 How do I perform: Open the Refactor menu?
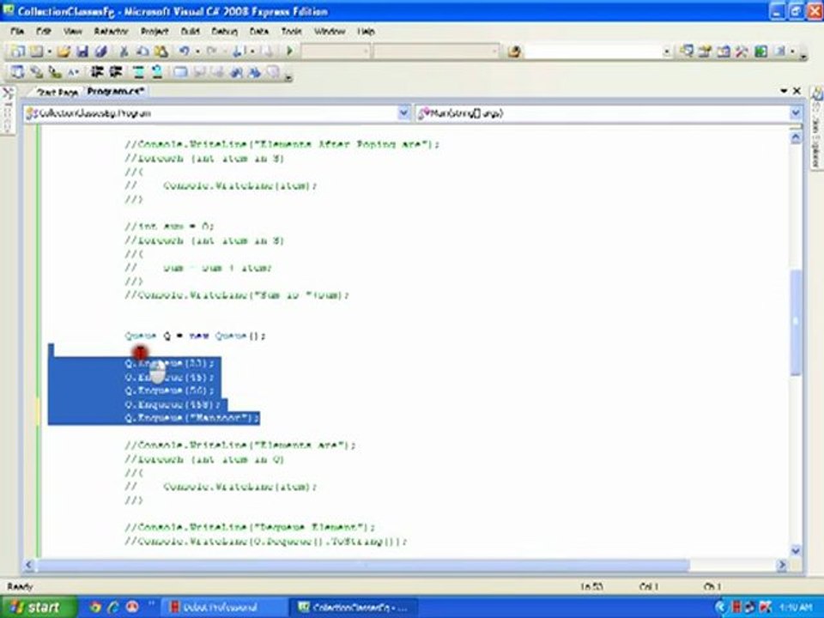111,32
